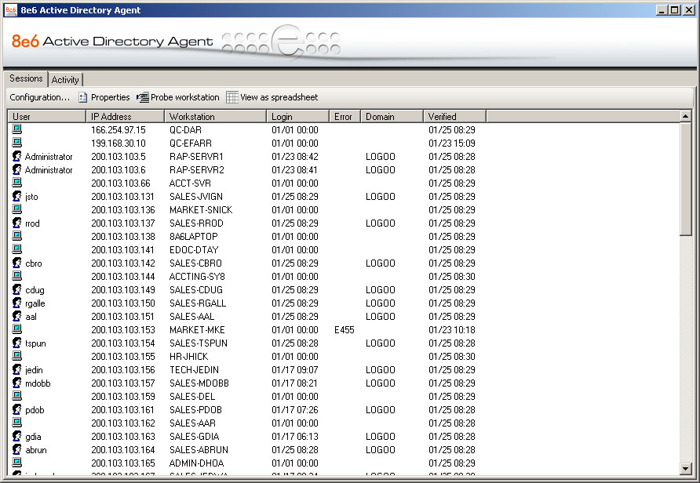Click the computer icon for MARKET-SNICK row
The width and height of the screenshot is (700, 483).
(x=17, y=209)
